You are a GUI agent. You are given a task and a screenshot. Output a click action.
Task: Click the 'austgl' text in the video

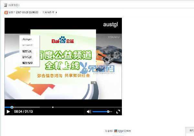click(x=111, y=25)
